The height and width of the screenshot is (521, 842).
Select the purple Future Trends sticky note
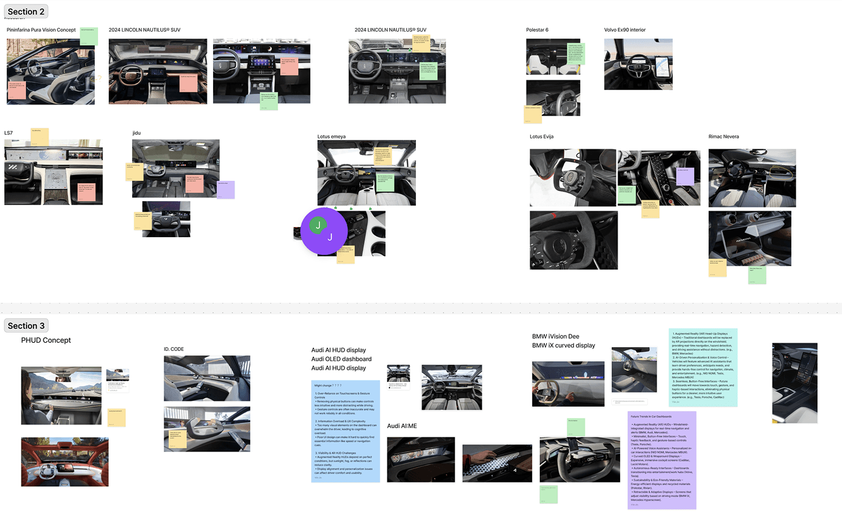pos(662,460)
